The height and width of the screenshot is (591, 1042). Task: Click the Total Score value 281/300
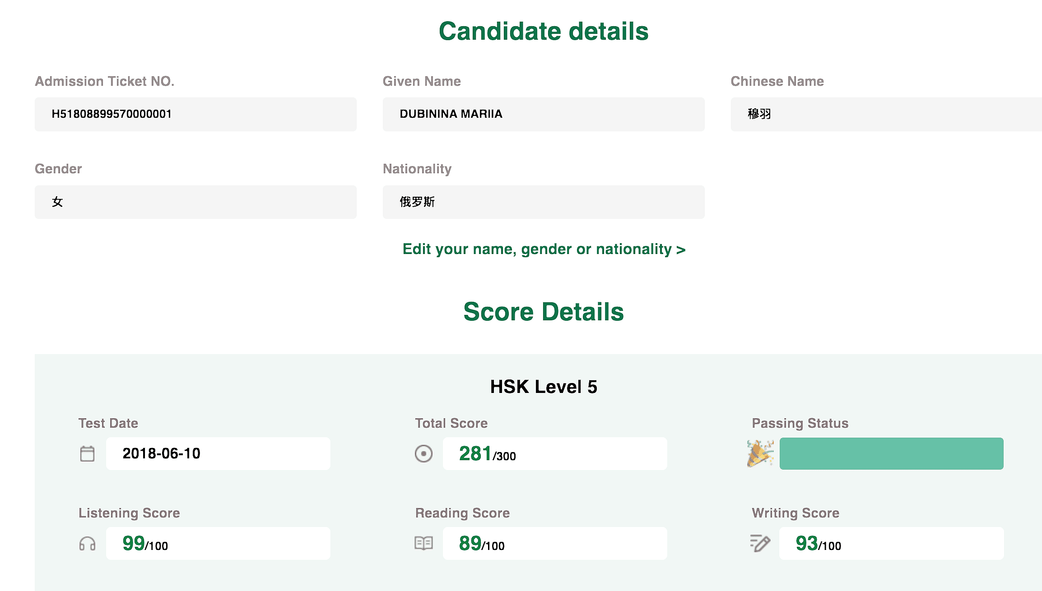[x=555, y=453]
